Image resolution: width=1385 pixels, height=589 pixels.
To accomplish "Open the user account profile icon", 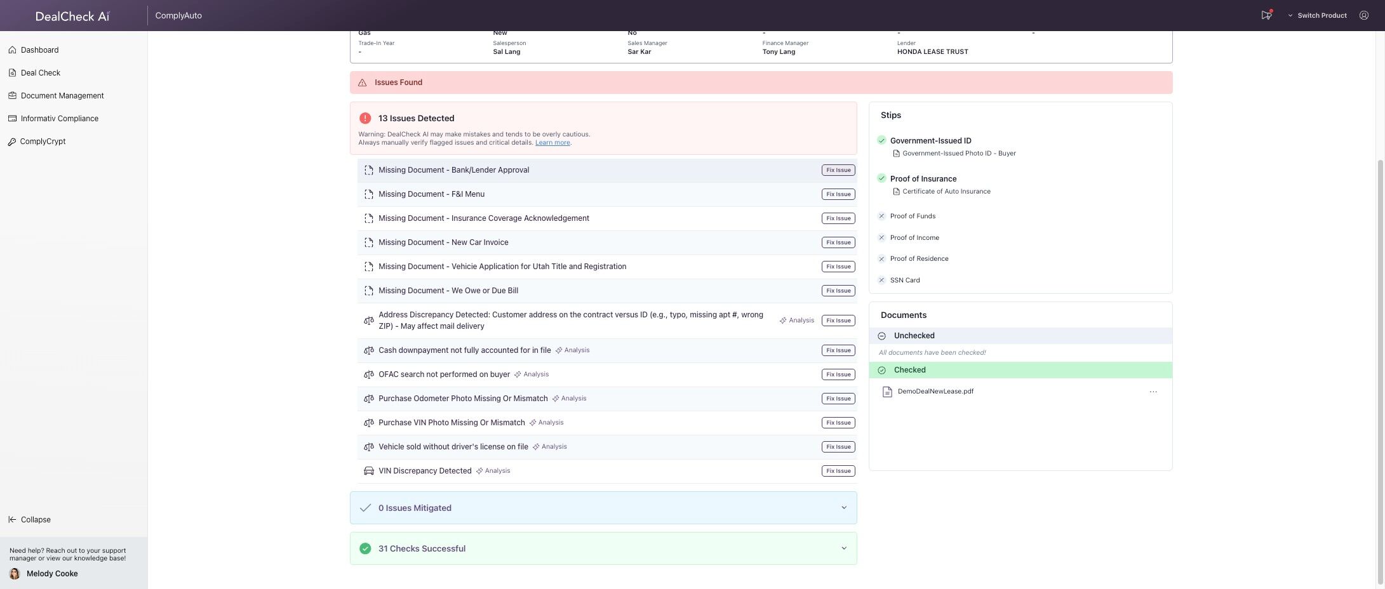I will [1364, 15].
